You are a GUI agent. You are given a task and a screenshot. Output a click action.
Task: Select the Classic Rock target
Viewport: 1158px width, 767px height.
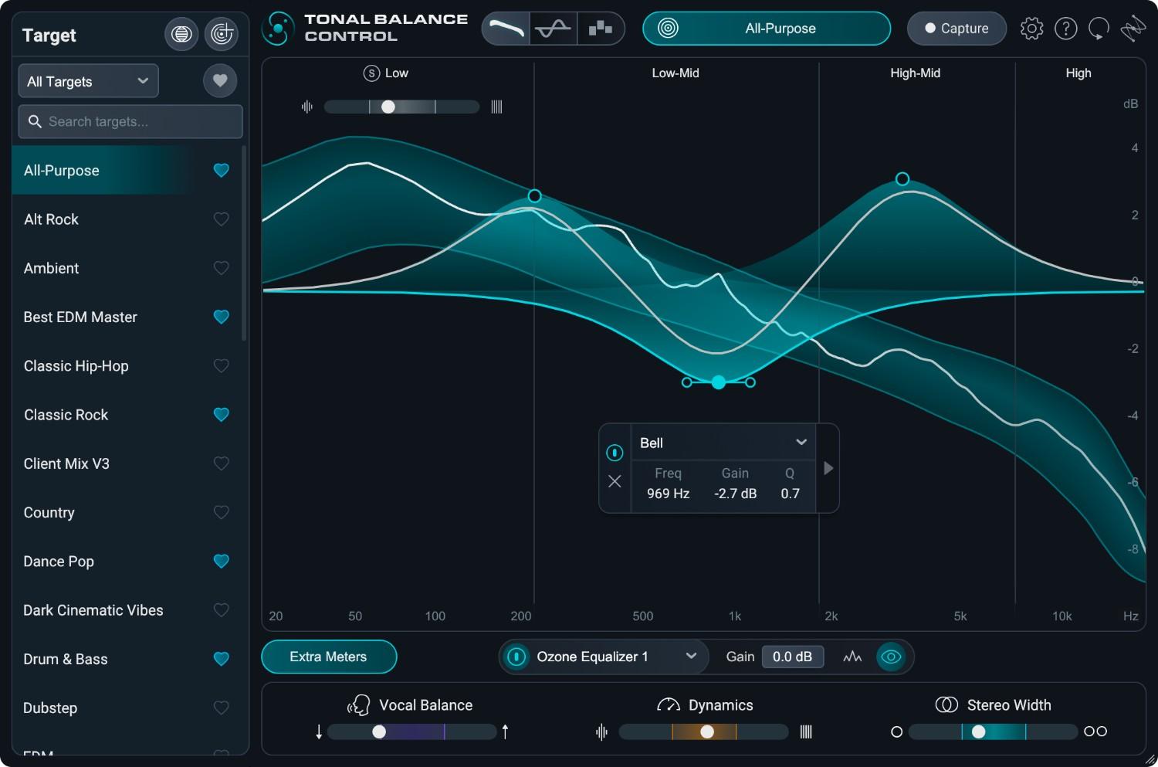coord(66,415)
